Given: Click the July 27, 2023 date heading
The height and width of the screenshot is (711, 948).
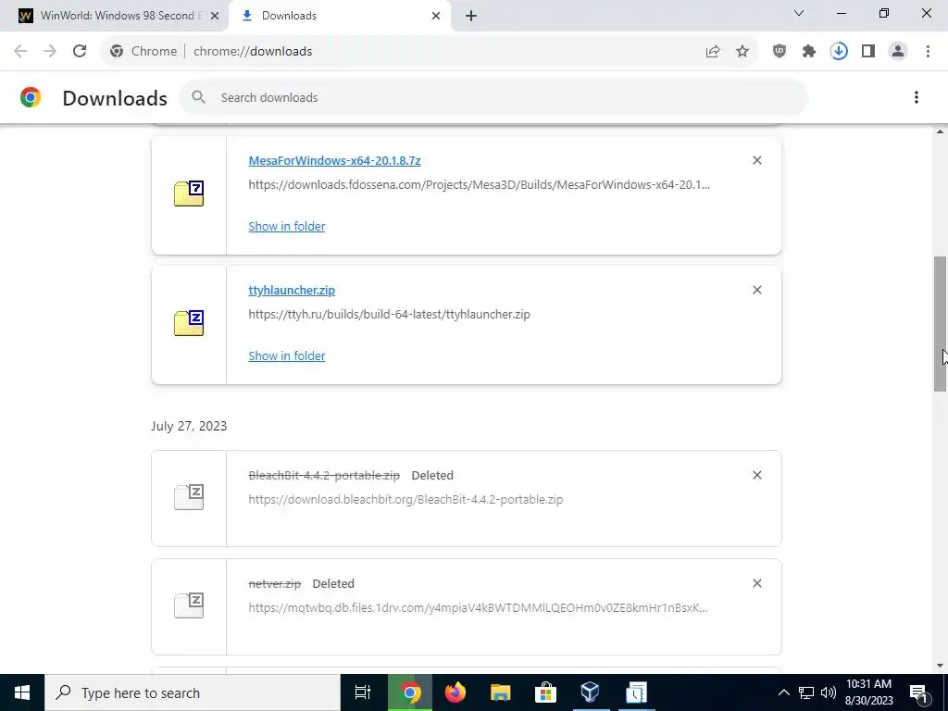Looking at the screenshot, I should coord(189,426).
